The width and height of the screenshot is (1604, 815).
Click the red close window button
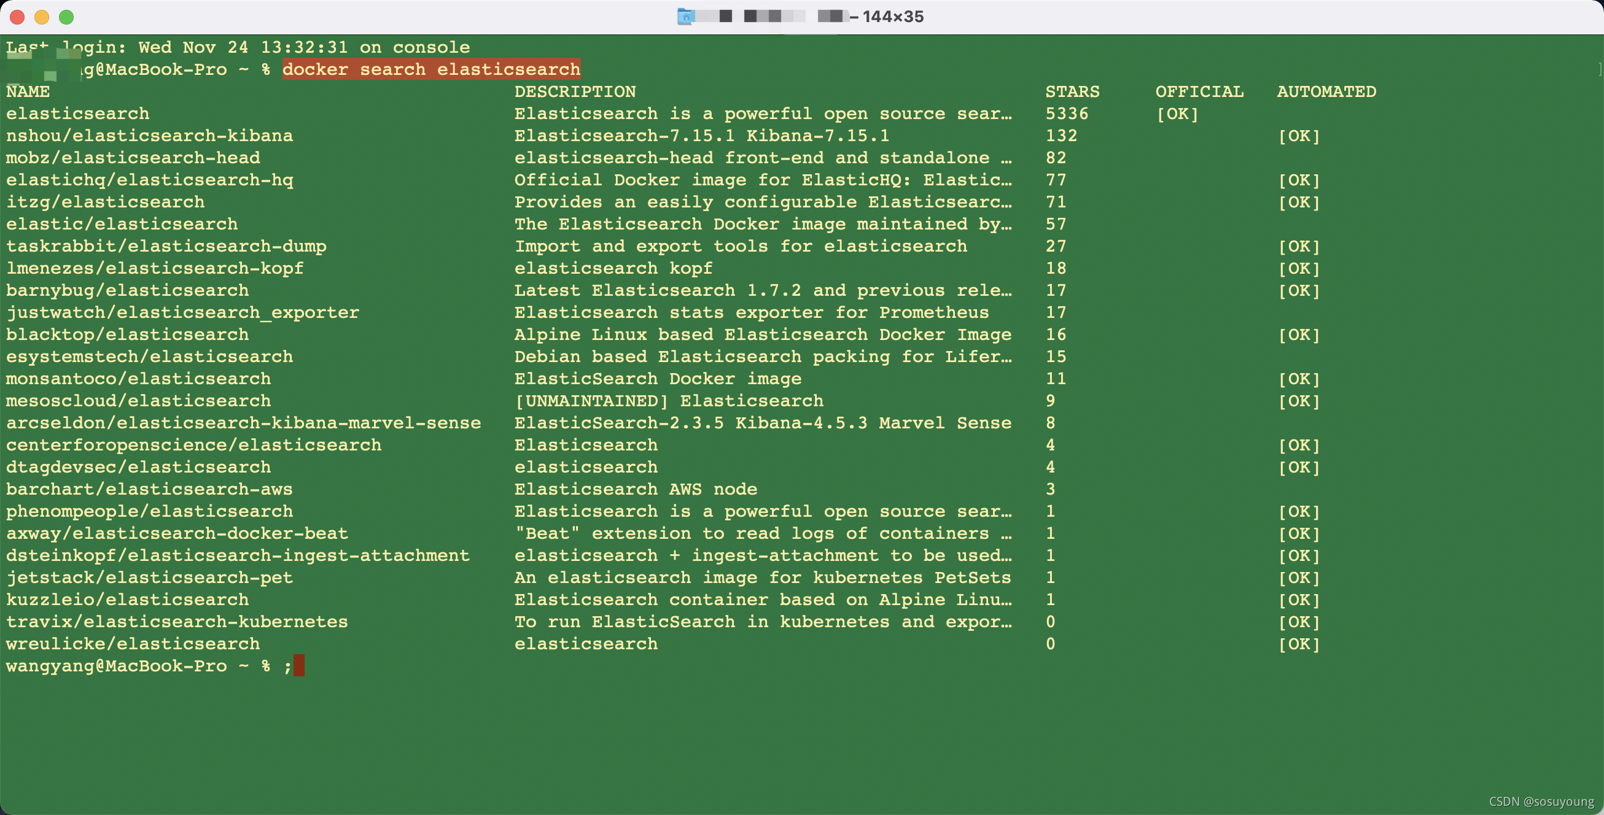[17, 17]
